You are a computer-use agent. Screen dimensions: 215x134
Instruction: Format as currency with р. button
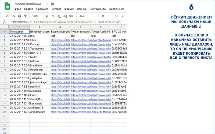coord(47,16)
